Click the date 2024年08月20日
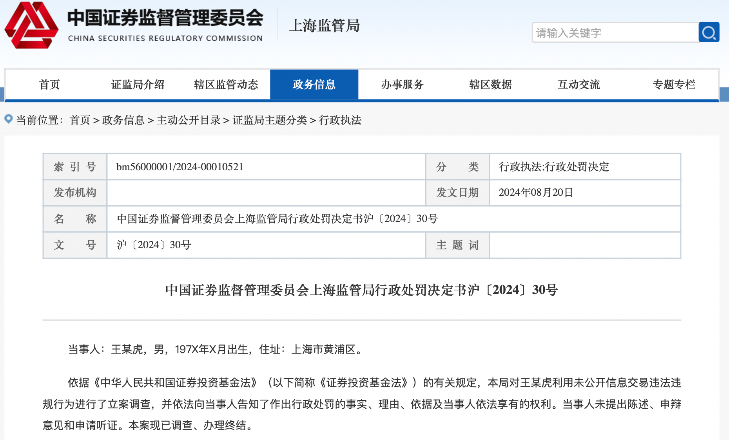729x440 pixels. [x=536, y=193]
